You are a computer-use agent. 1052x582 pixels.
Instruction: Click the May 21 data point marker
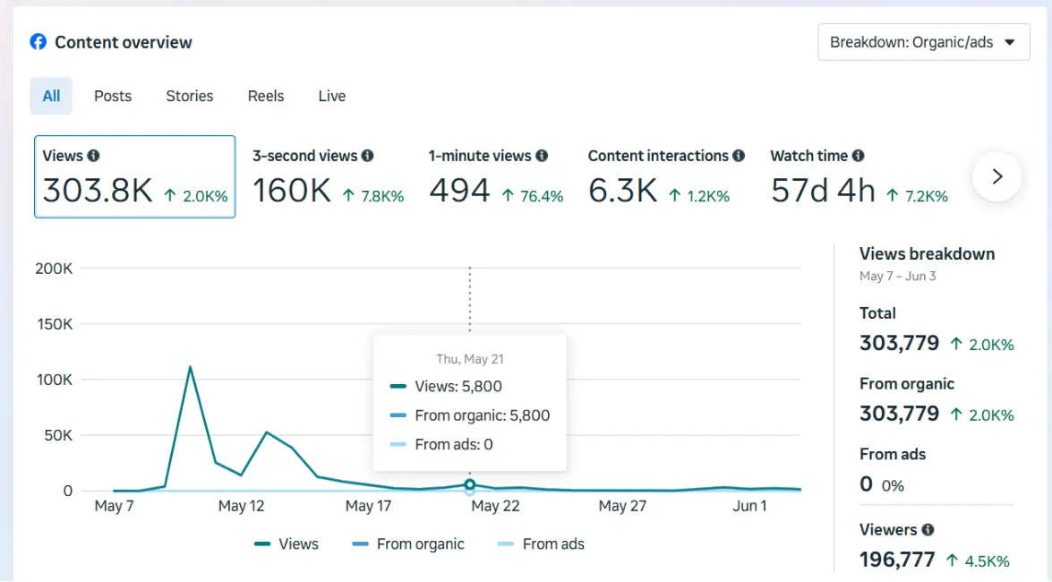pyautogui.click(x=470, y=484)
